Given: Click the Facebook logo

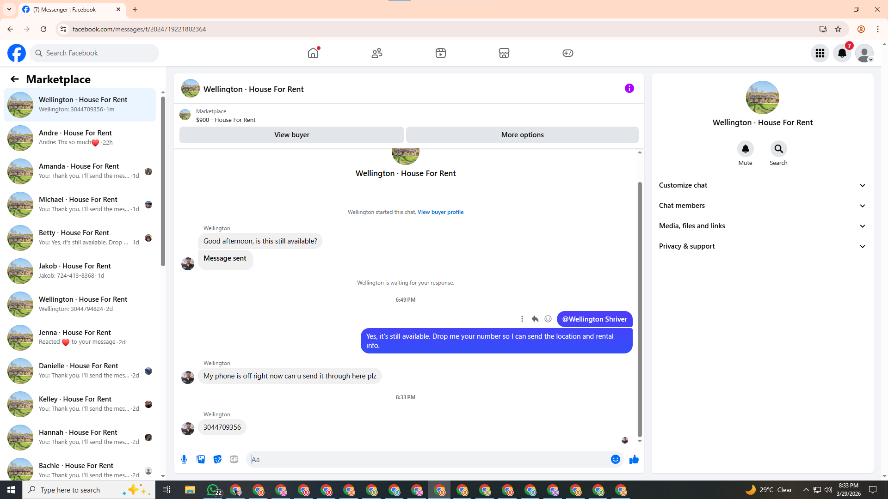Looking at the screenshot, I should pos(17,53).
